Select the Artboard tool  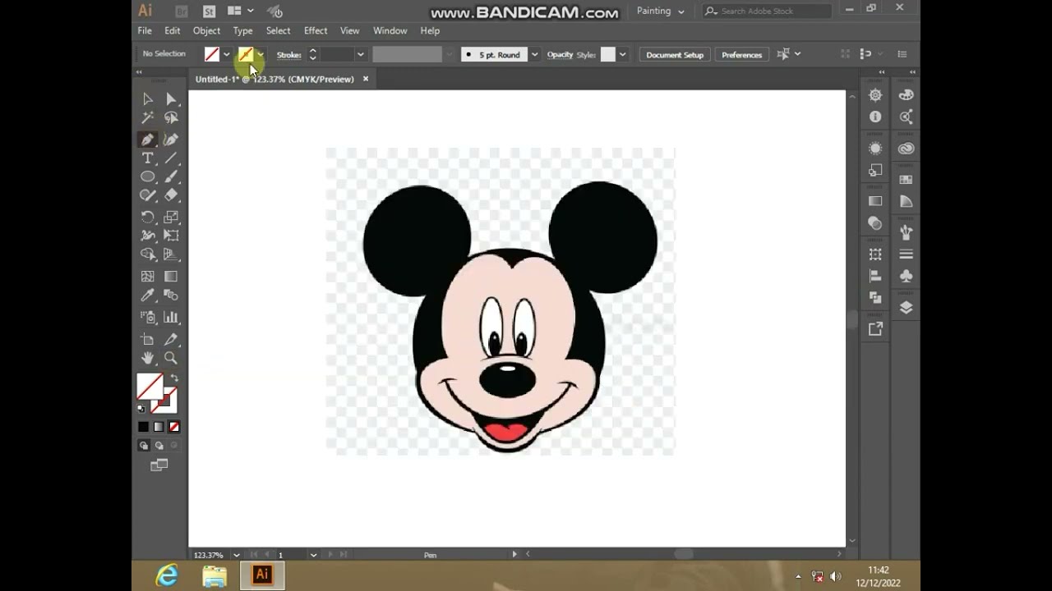point(147,339)
